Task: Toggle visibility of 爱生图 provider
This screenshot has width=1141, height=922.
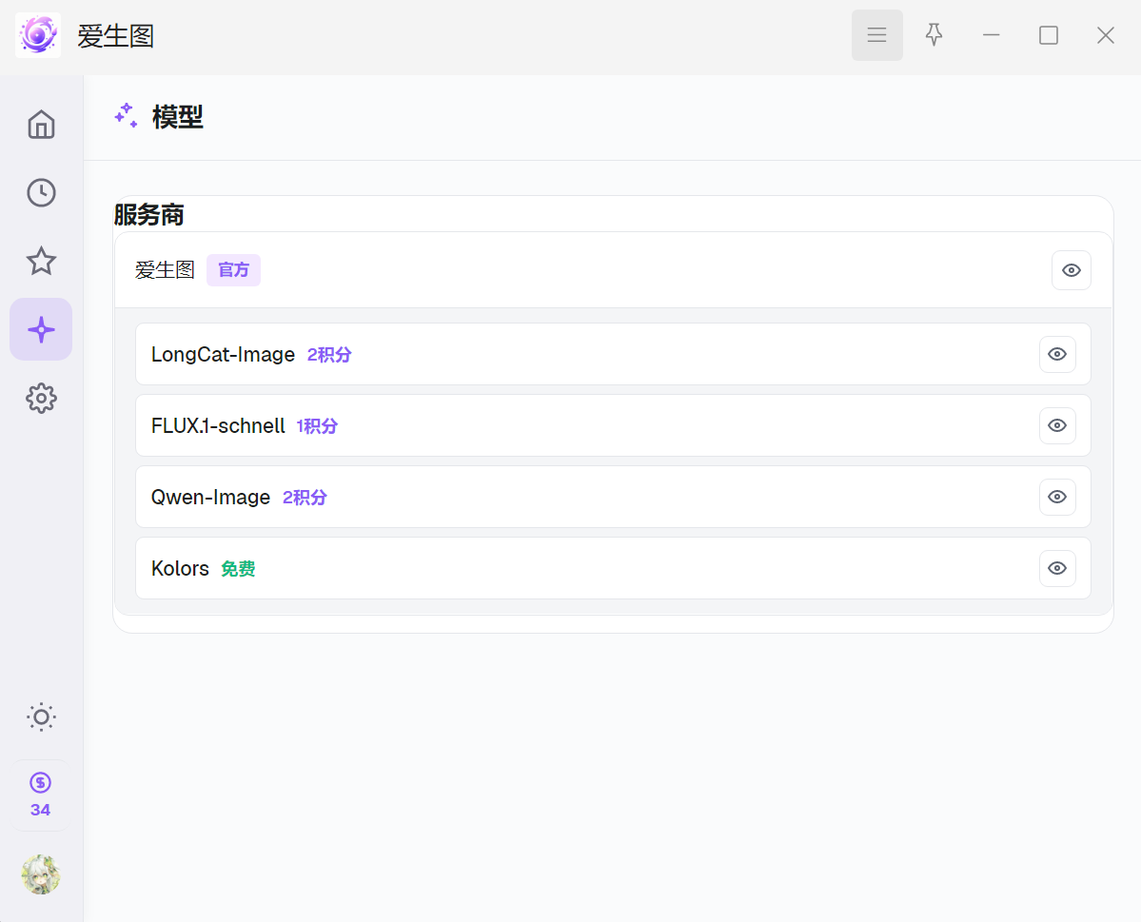Action: (1072, 270)
